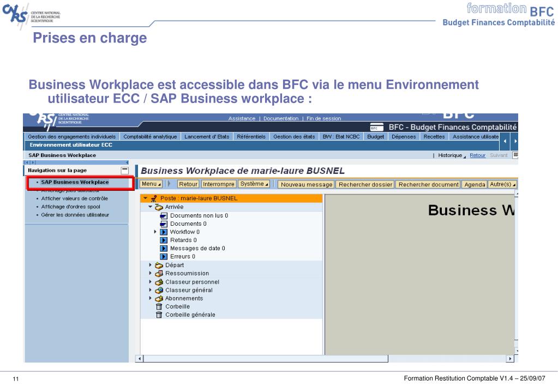Open the Autre(s) dropdown

click(502, 184)
